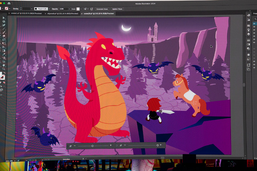Viewport: 257px width, 171px height.
Task: Open the stroke weight dropdown
Action: point(32,9)
